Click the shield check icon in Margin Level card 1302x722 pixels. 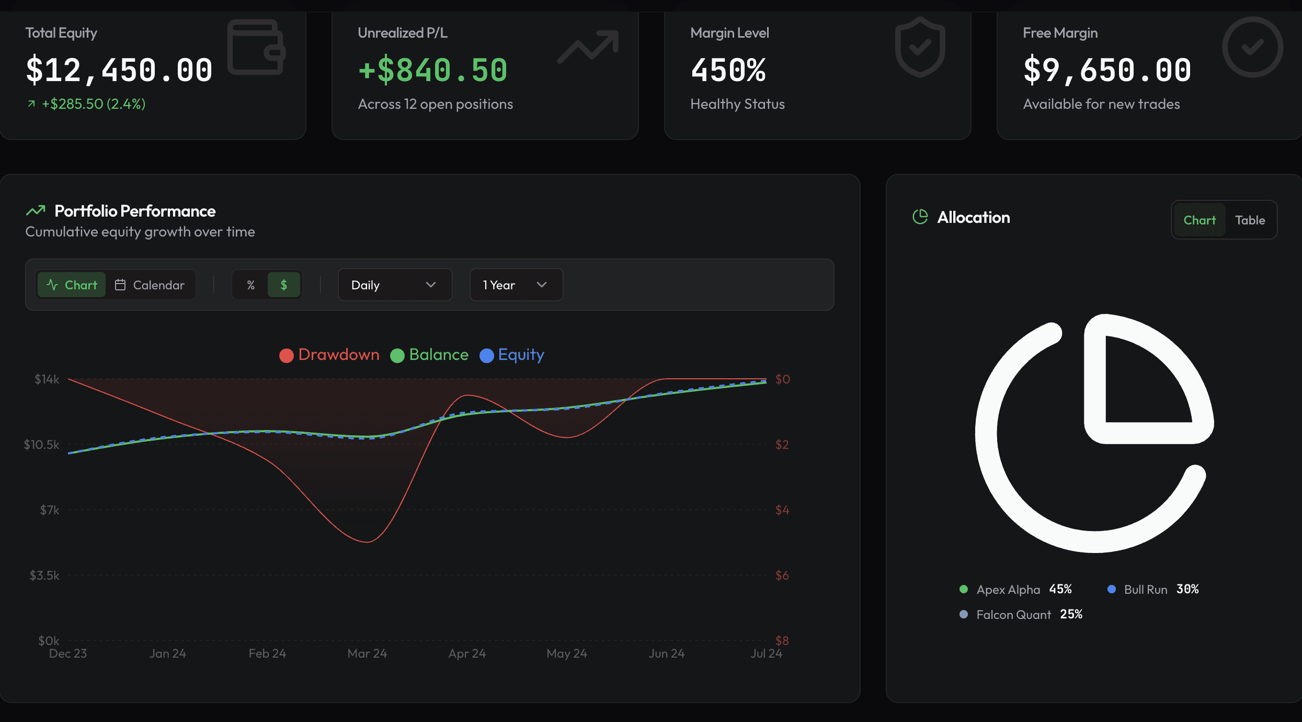pyautogui.click(x=920, y=47)
